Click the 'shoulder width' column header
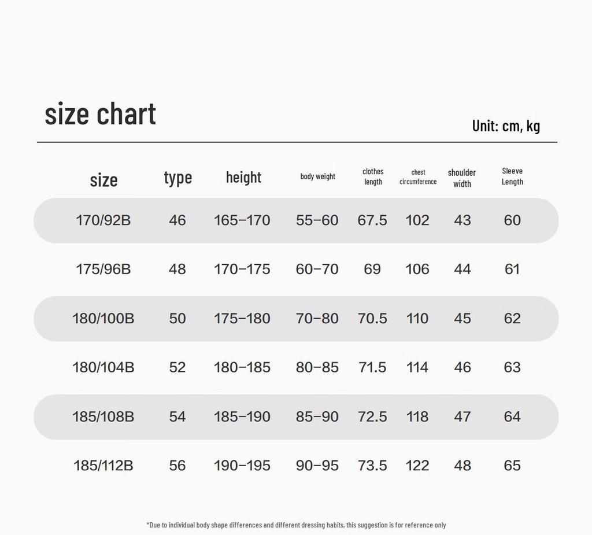Screen dimensions: 592x535 (x=462, y=178)
